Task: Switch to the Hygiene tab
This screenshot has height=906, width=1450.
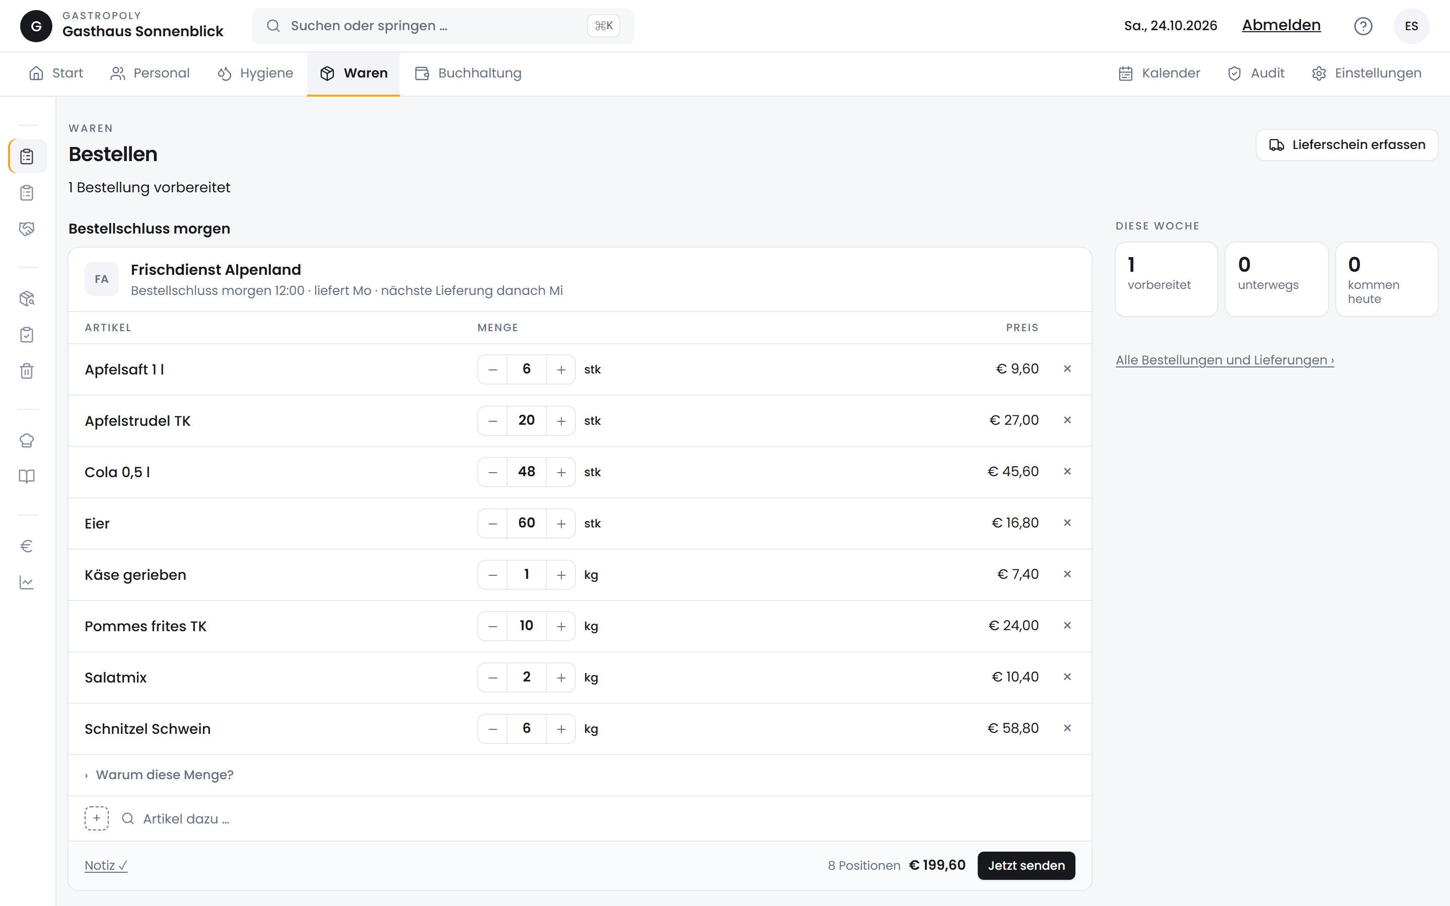Action: (x=255, y=73)
